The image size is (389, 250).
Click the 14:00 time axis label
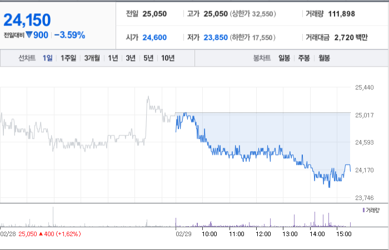317,234
